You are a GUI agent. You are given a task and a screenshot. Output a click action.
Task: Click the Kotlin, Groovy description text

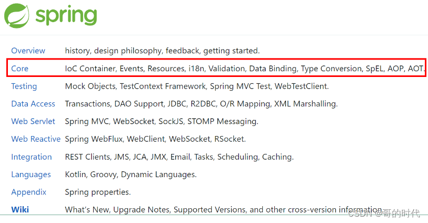click(x=131, y=174)
